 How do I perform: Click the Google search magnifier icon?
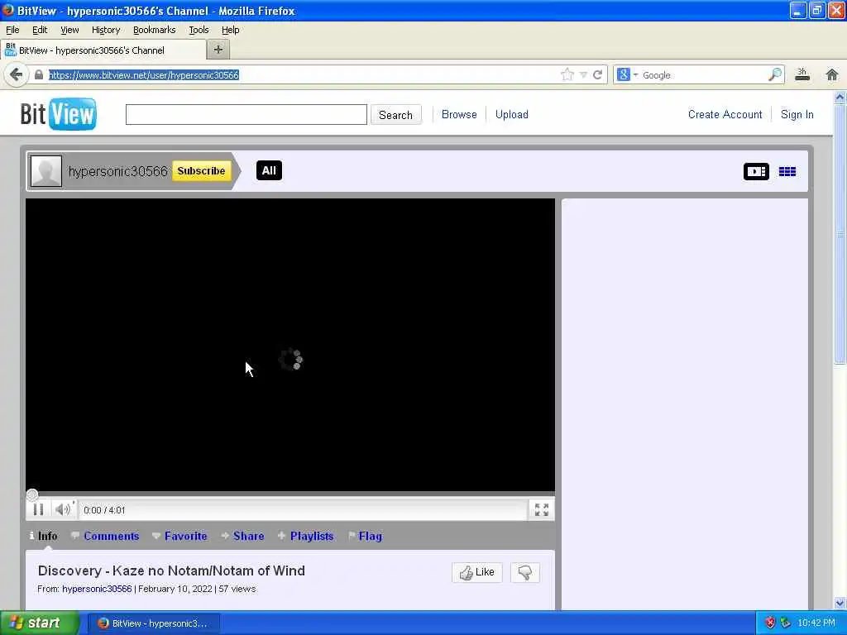tap(774, 74)
